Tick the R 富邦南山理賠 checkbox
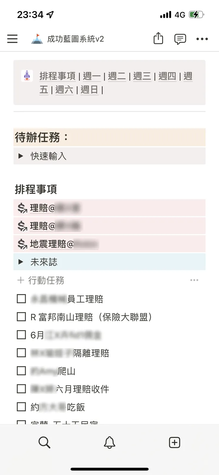Image resolution: width=219 pixels, height=475 pixels. click(21, 317)
